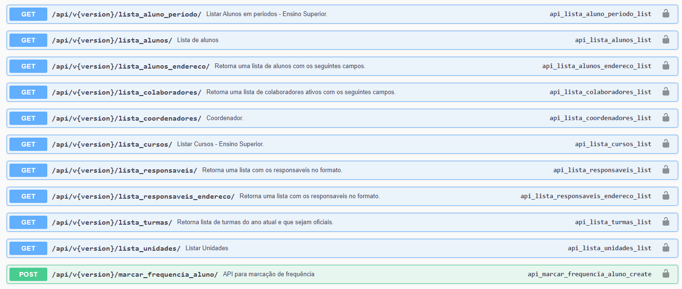Click lock icon for lista_responsaveis_endereco row
Screen dimensions: 682x289
pyautogui.click(x=665, y=196)
